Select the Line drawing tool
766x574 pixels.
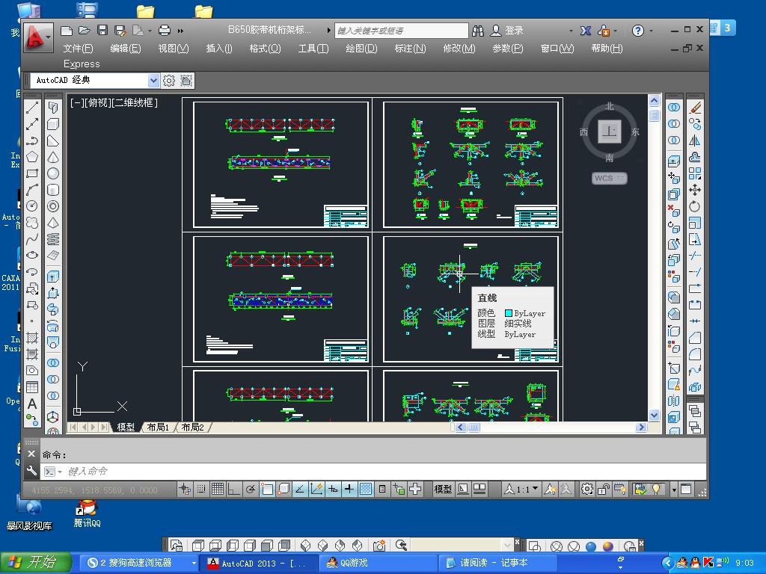pyautogui.click(x=32, y=108)
